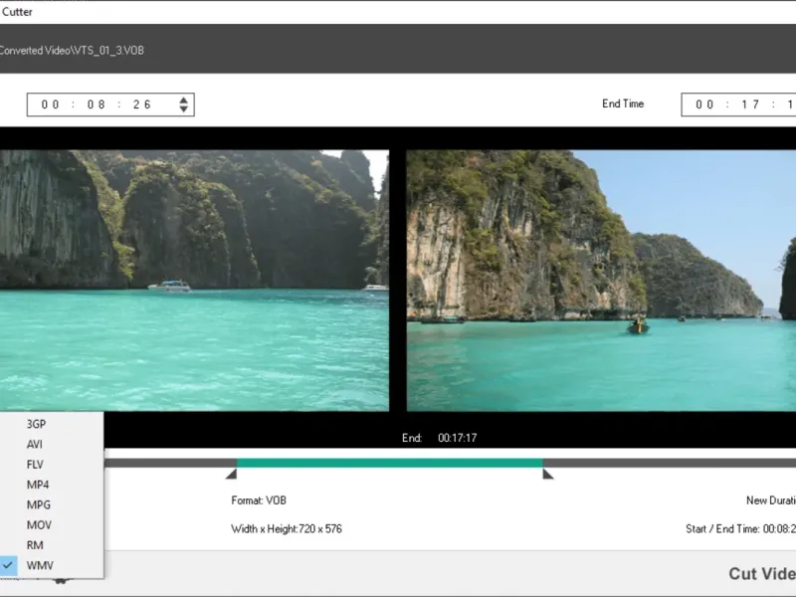Click the Width x Height 720 x 576 text

(x=287, y=529)
